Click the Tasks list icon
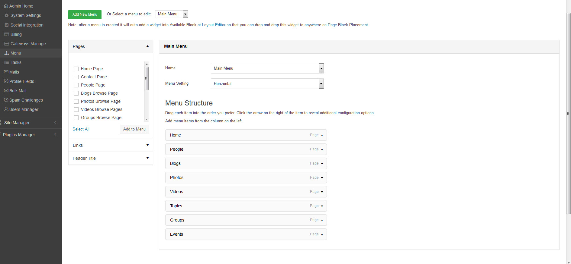This screenshot has width=571, height=264. tap(7, 62)
